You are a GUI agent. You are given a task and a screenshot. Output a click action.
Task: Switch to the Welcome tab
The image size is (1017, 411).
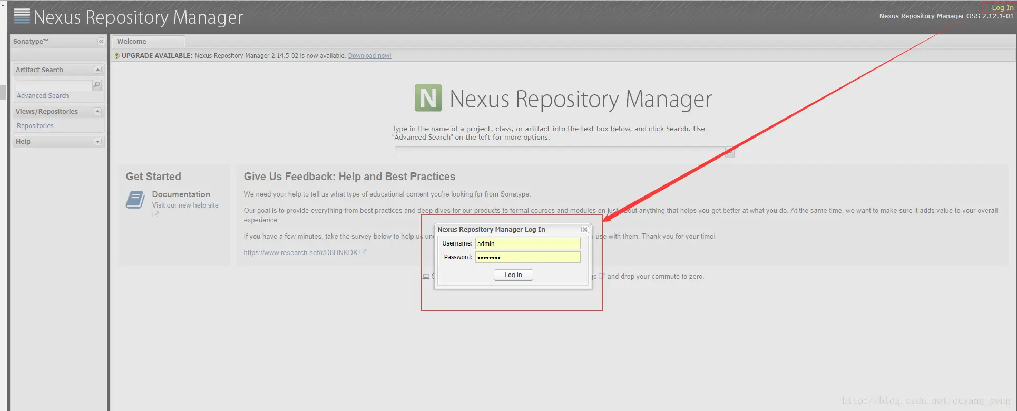[148, 42]
